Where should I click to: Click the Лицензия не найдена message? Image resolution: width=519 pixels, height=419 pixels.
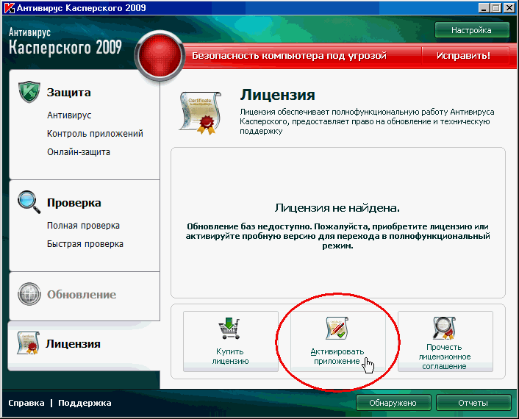click(x=337, y=208)
